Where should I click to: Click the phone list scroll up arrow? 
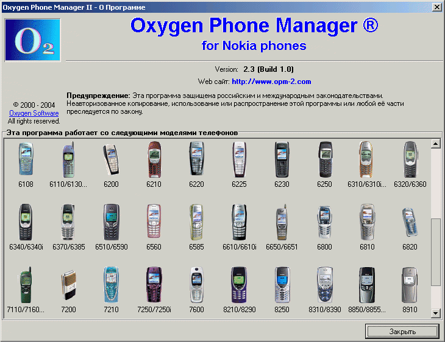436,144
